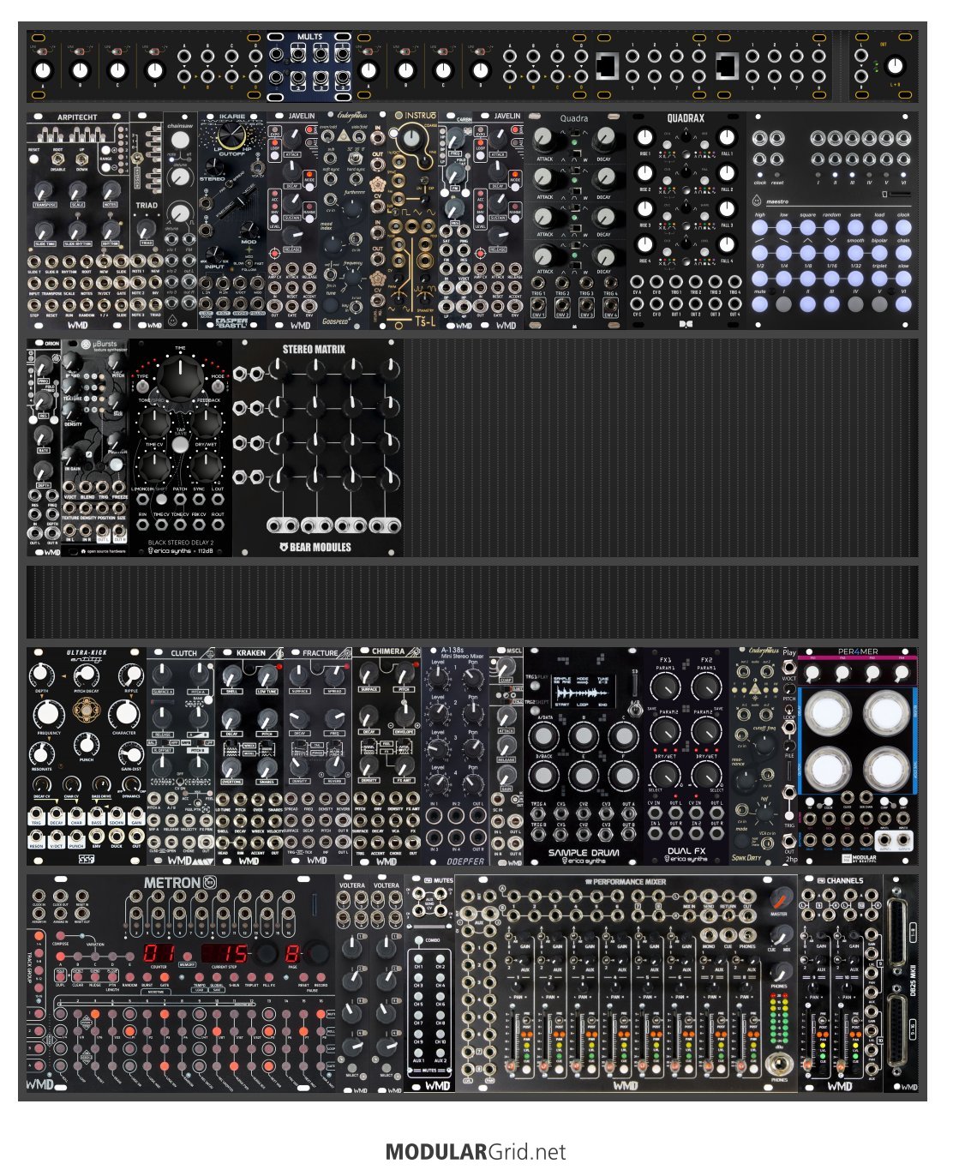Screen dimensions: 953x1170
Task: Select the Doepfer A-138s stereo mixer
Action: pos(455,756)
